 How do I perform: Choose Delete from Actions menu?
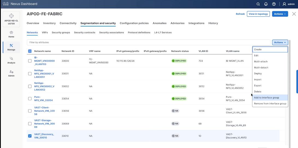pyautogui.click(x=270, y=91)
